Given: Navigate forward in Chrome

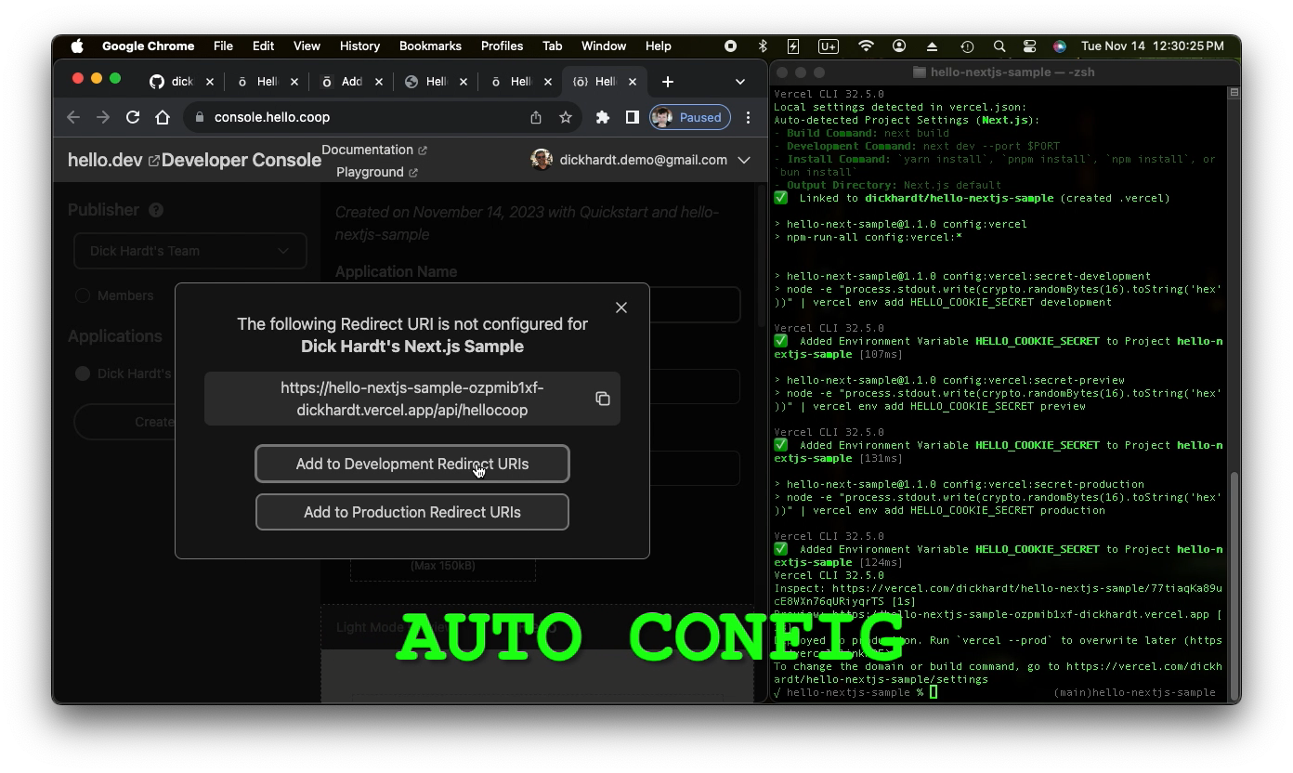Looking at the screenshot, I should pyautogui.click(x=103, y=117).
